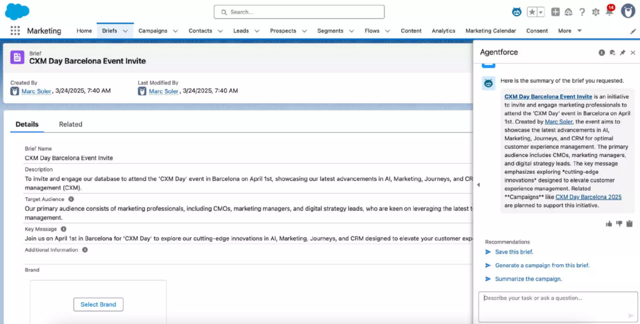The image size is (640, 324).
Task: Switch to the Related tab
Action: tap(71, 124)
